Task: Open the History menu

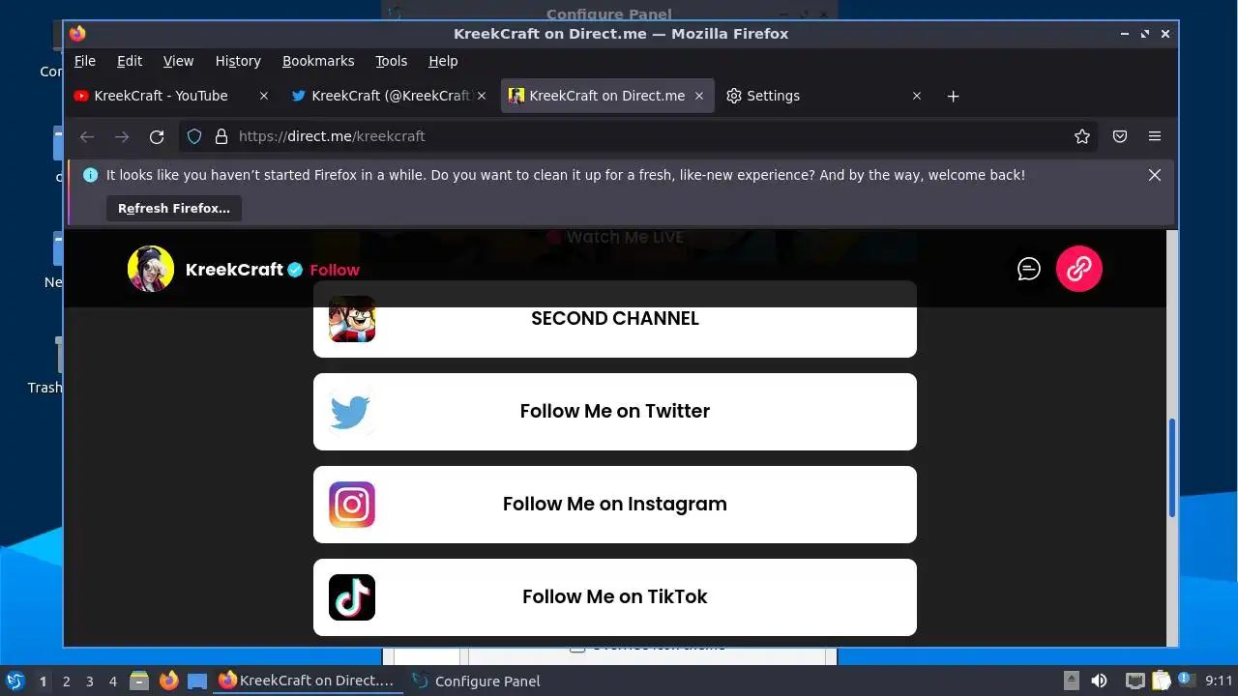Action: (238, 61)
